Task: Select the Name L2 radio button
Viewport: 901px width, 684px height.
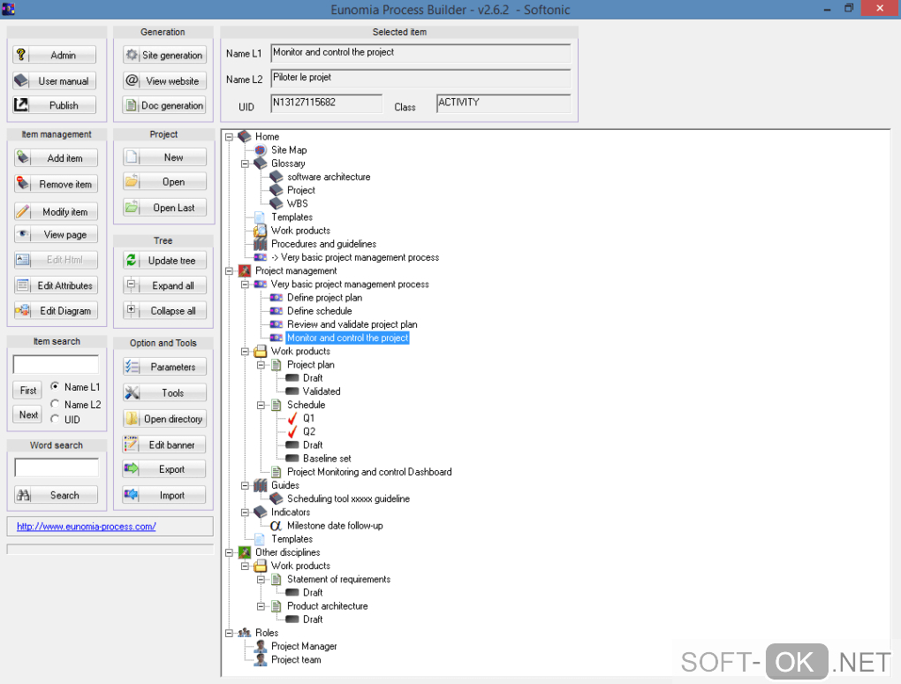Action: pos(55,404)
